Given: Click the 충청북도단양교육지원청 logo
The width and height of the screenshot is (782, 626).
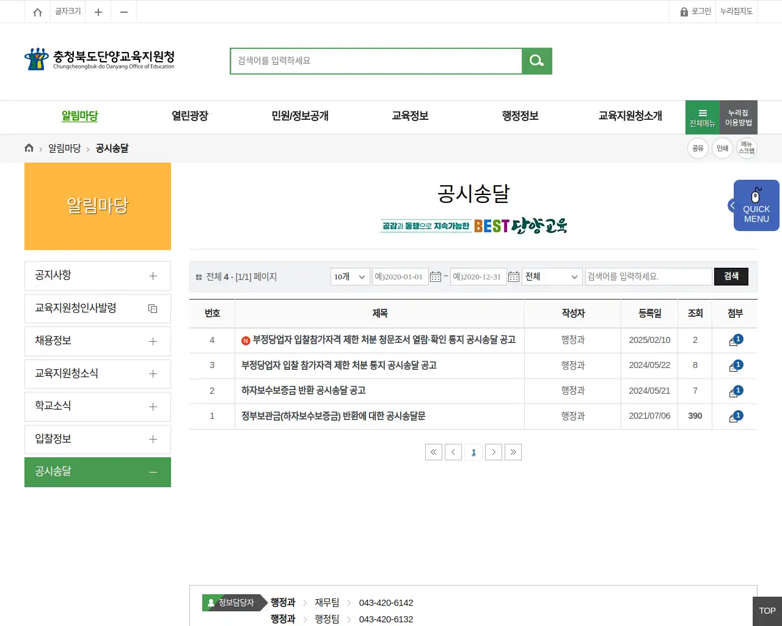Looking at the screenshot, I should [100, 59].
